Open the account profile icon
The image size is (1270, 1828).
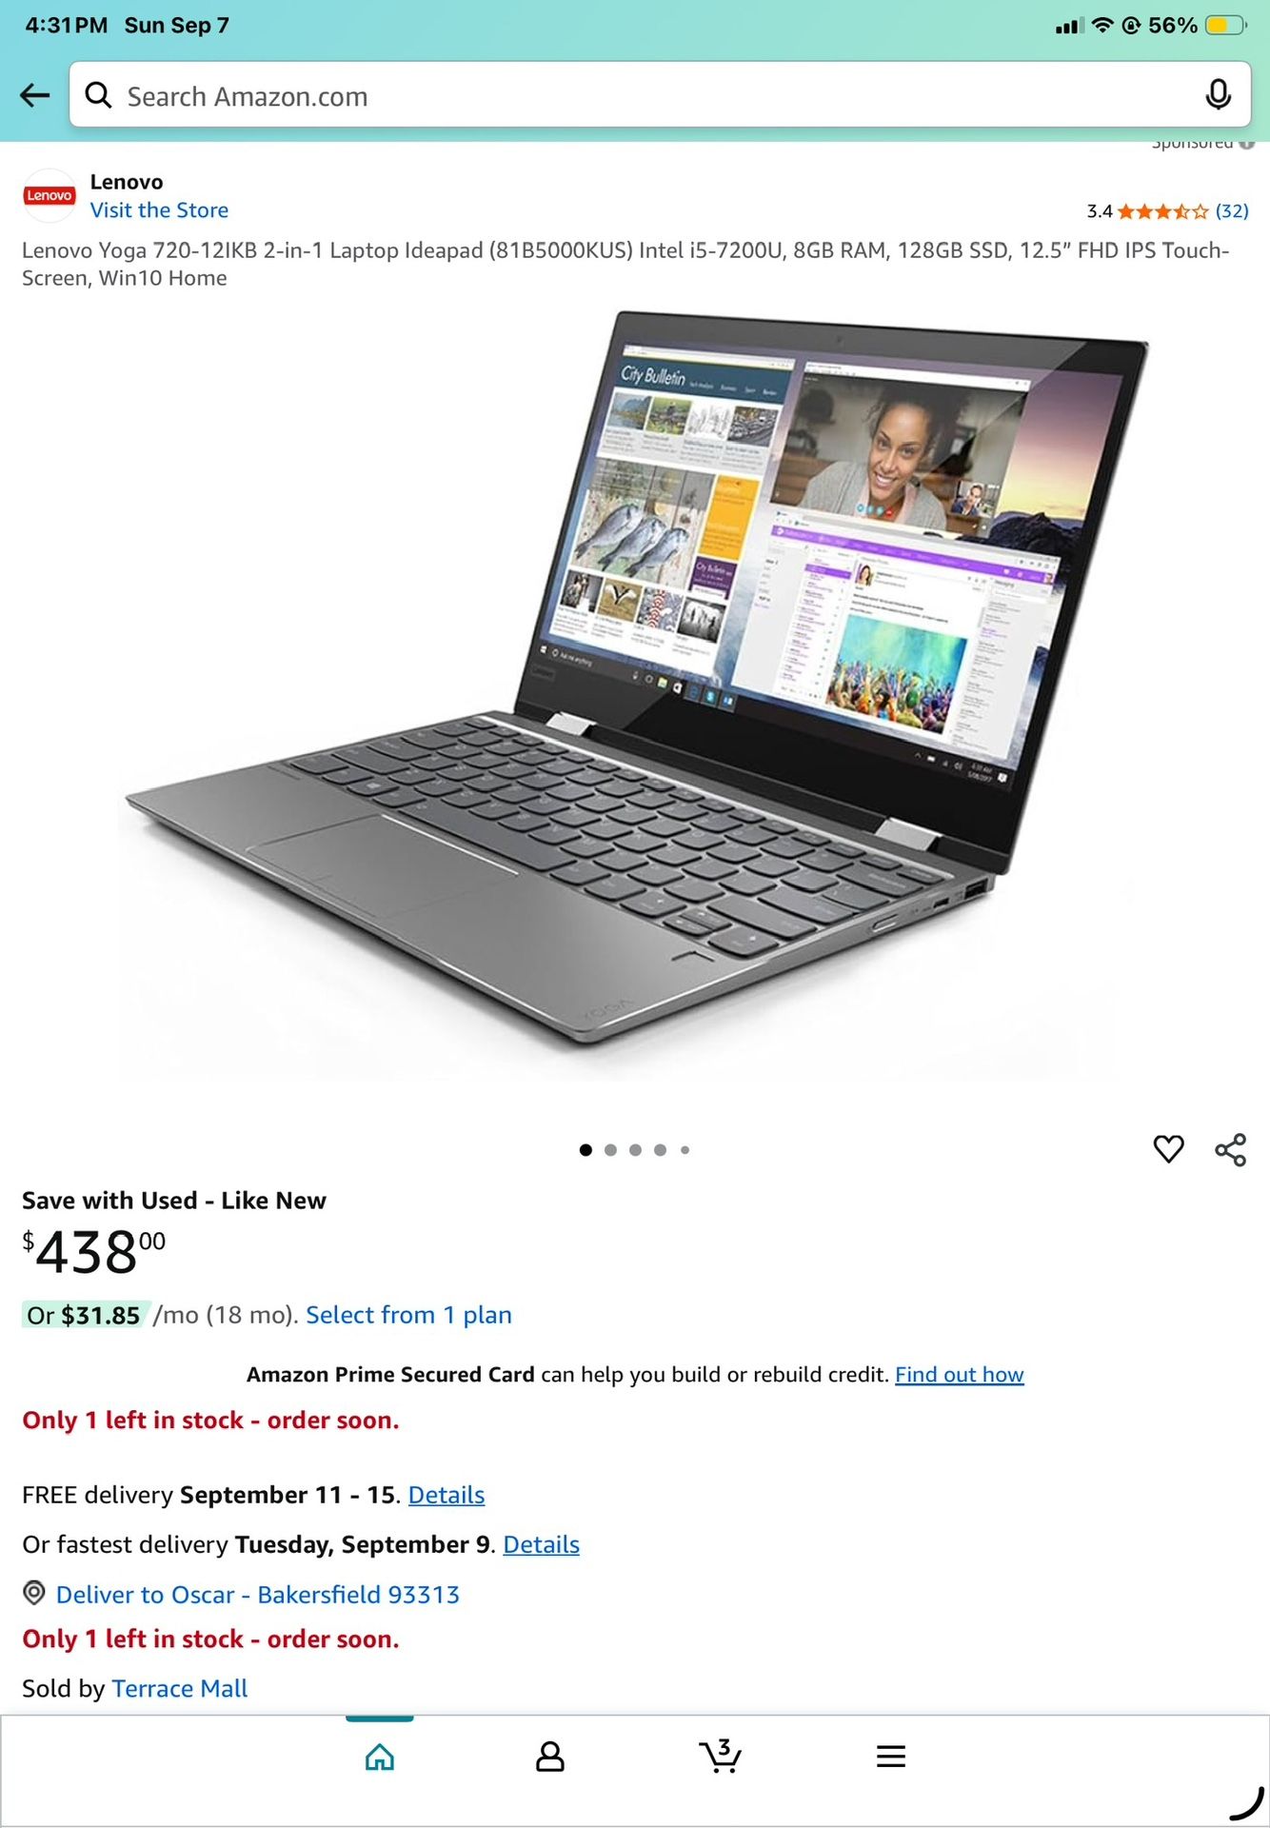[x=549, y=1757]
